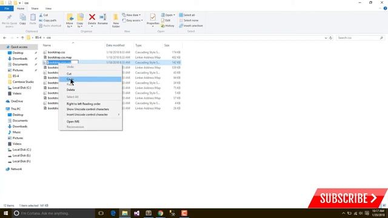The width and height of the screenshot is (388, 218).
Task: Click the Refresh button in the address bar
Action: [x=330, y=38]
